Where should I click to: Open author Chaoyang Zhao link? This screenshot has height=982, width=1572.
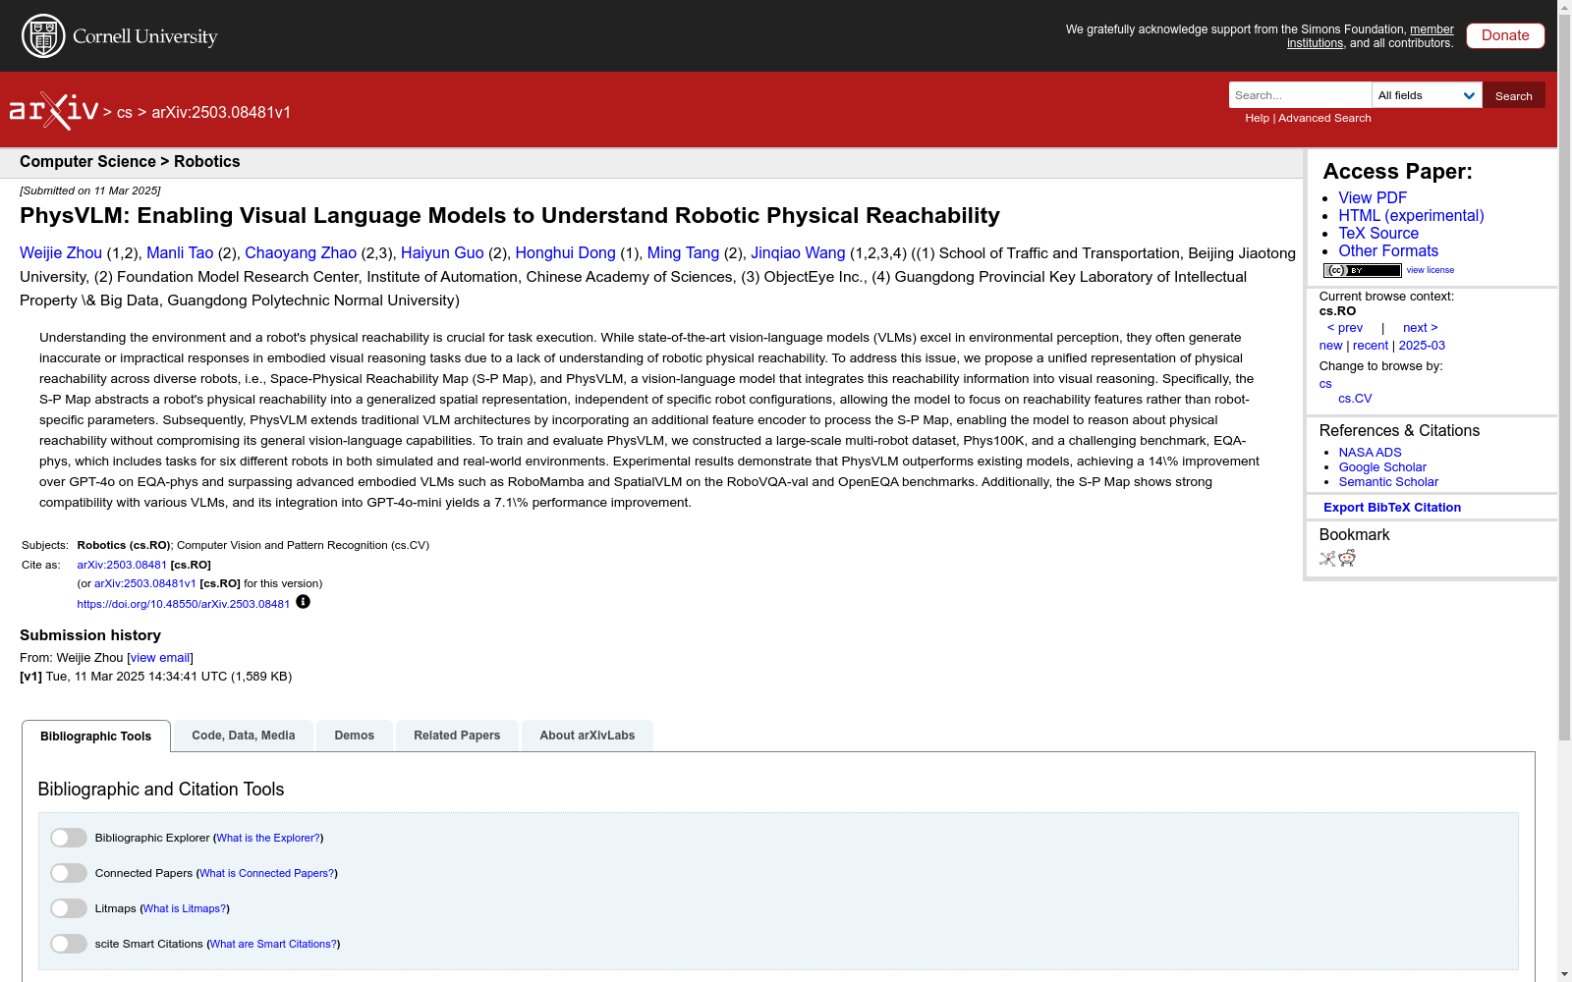[301, 253]
